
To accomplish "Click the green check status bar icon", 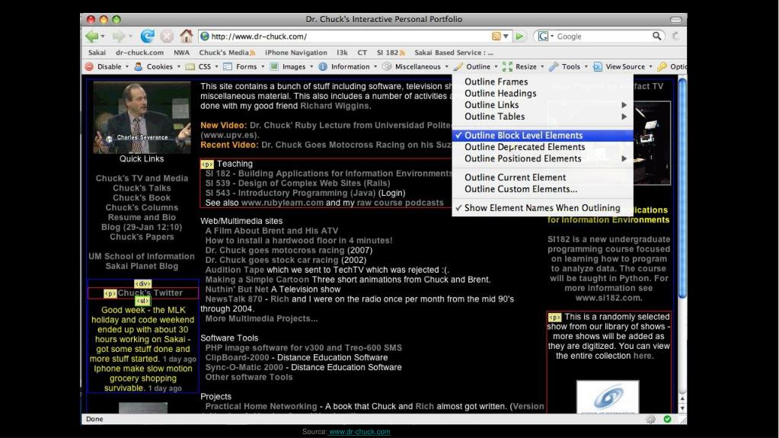I will tap(667, 419).
